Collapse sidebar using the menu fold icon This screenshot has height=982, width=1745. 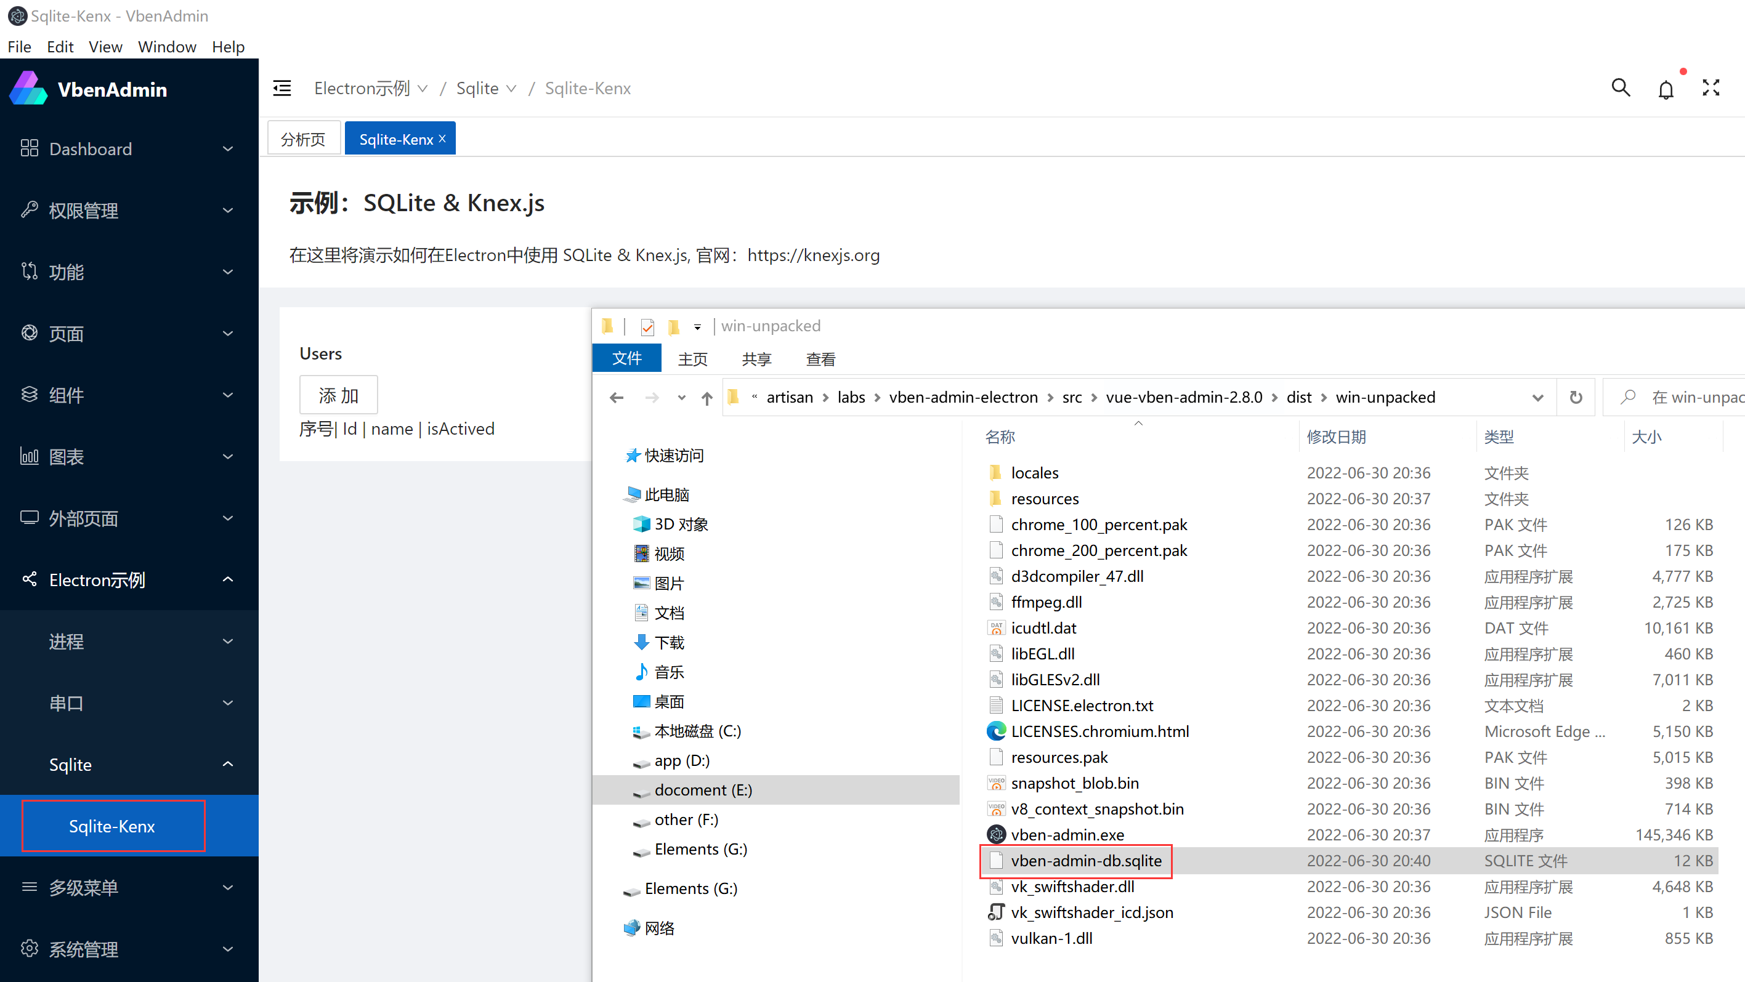coord(282,88)
